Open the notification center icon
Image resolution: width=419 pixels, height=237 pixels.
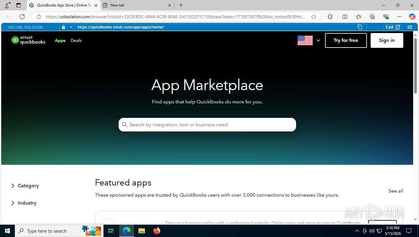tap(409, 231)
